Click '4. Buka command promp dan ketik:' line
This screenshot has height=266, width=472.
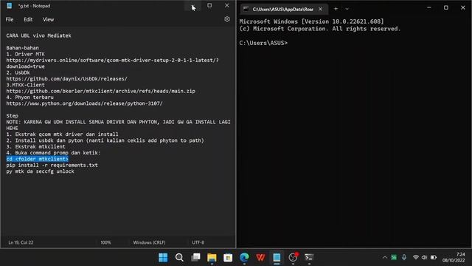pos(54,153)
